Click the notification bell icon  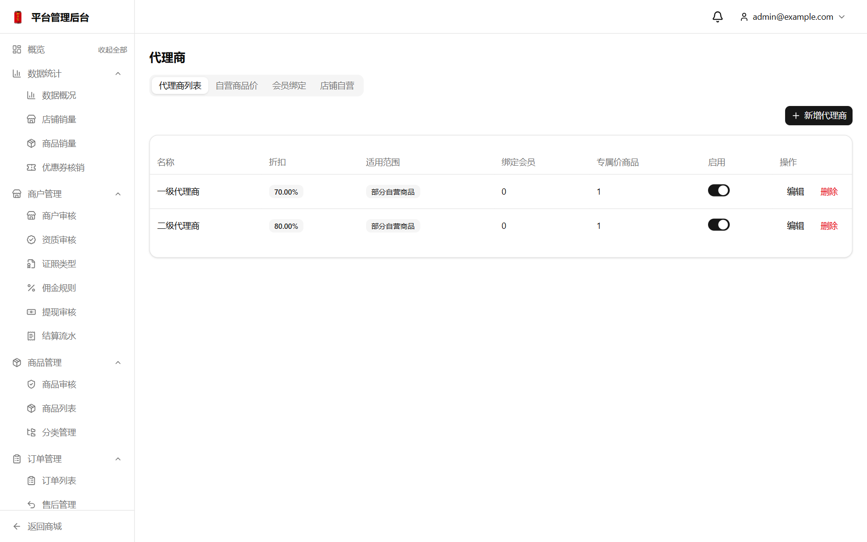pyautogui.click(x=718, y=17)
